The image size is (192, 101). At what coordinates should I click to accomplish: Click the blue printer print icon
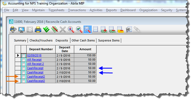38,30
